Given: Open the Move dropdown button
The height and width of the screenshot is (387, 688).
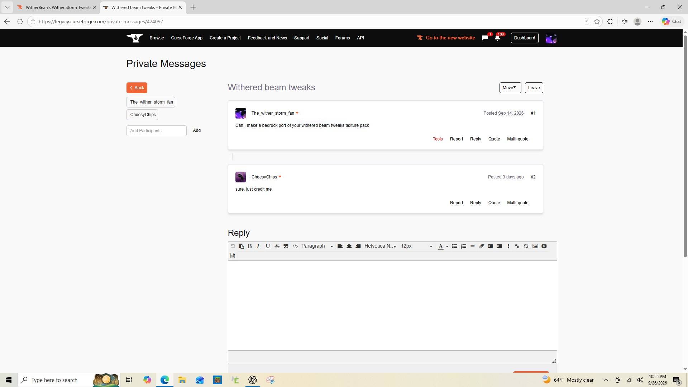Looking at the screenshot, I should tap(510, 88).
